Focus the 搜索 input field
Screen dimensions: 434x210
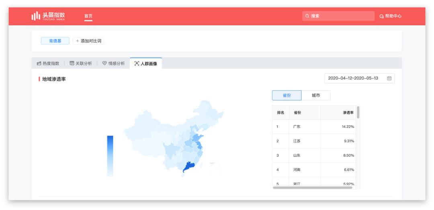tap(338, 16)
